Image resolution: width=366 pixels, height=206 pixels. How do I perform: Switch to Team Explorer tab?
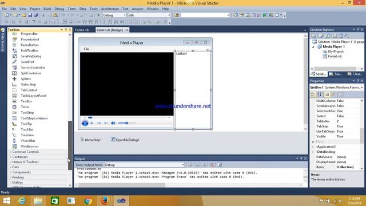tap(336, 74)
